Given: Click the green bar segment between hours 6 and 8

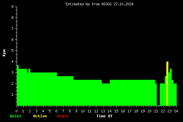Looking at the screenshot, I should tap(65, 91).
